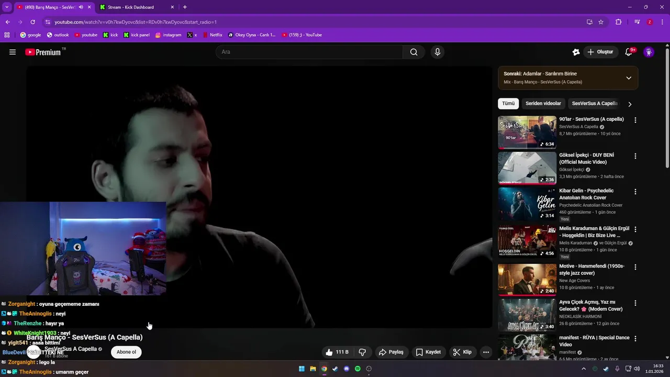This screenshot has height=377, width=670.
Task: Open the Kibar Gelin video thumbnail
Action: (x=527, y=204)
